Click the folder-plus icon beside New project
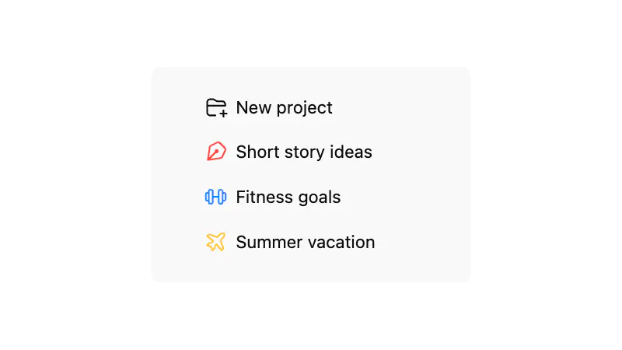 click(x=216, y=108)
